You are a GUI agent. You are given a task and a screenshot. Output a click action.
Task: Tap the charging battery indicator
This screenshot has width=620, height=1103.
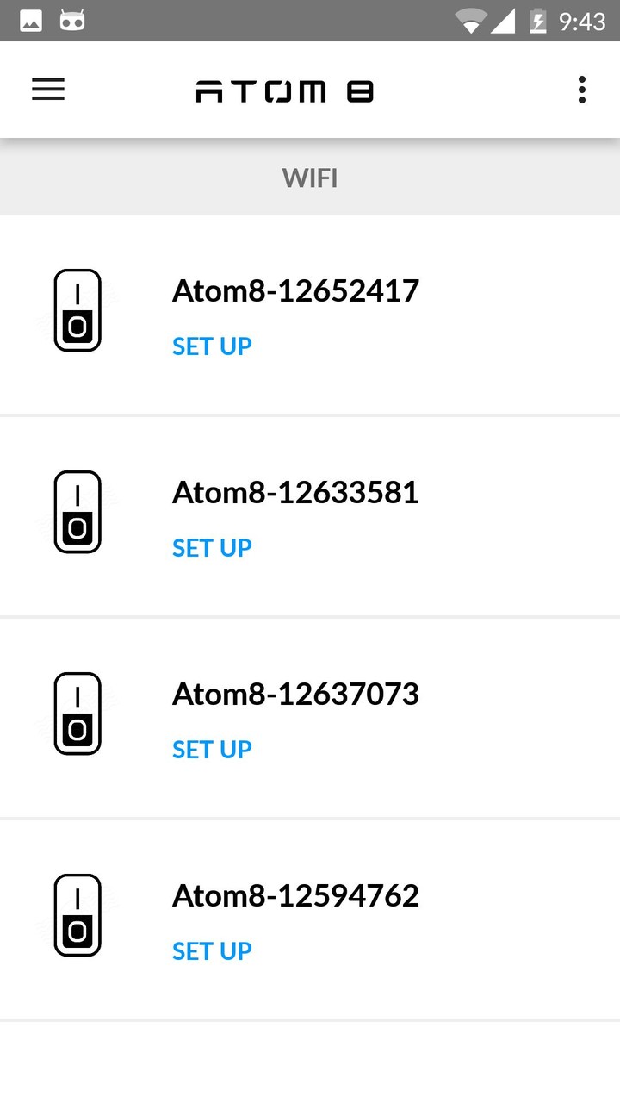click(538, 21)
